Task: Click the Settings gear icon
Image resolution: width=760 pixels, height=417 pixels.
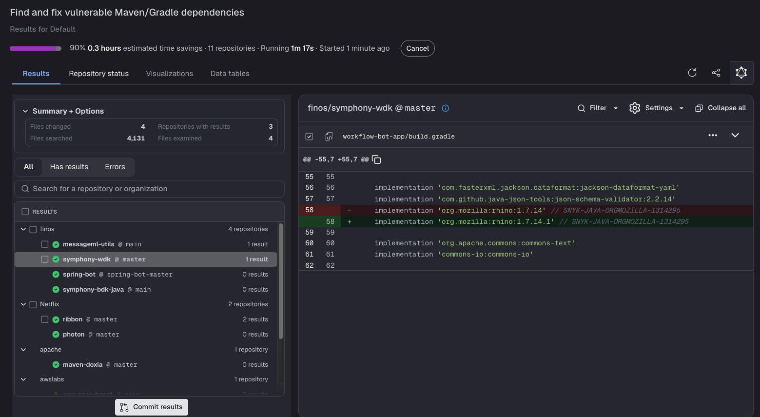Action: pyautogui.click(x=635, y=108)
